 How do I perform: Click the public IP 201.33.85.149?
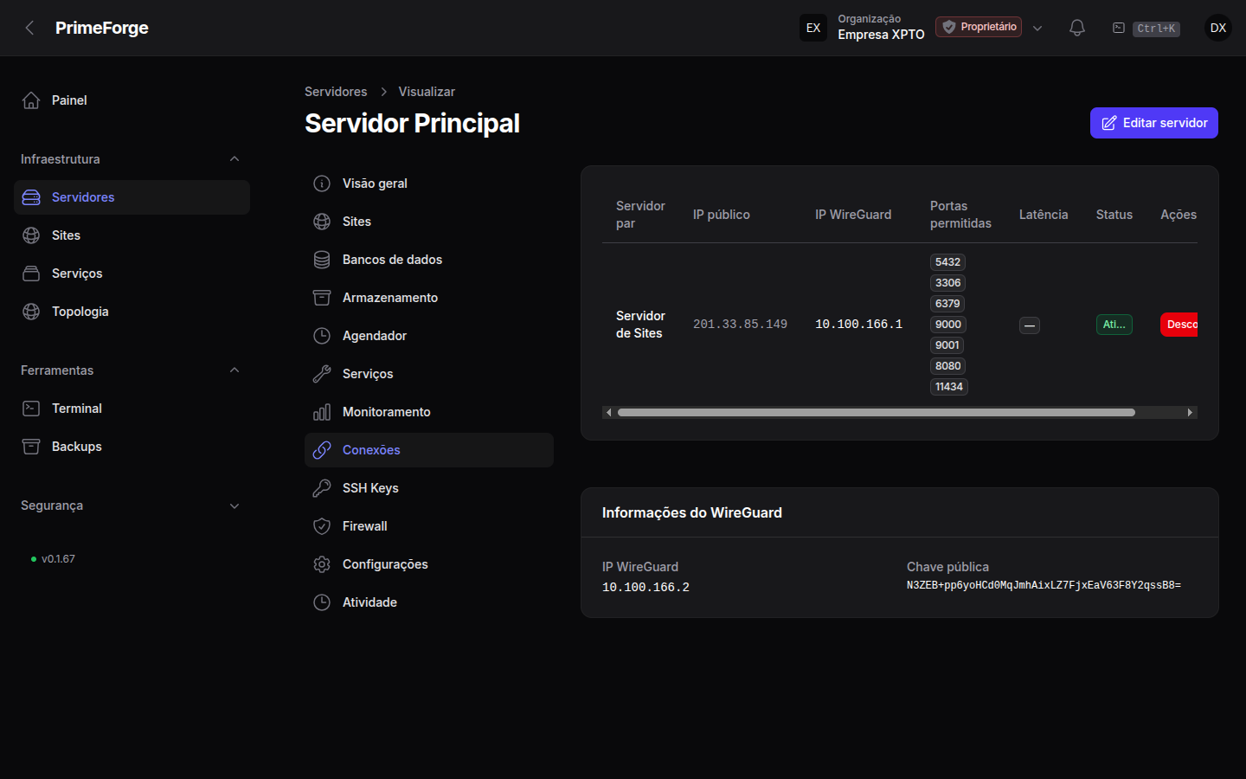(x=740, y=325)
